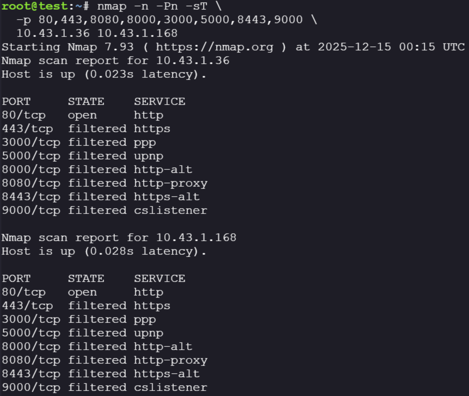The height and width of the screenshot is (396, 469).
Task: Select 443/tcp row in the 10.43.1.168 report
Action: tap(86, 306)
